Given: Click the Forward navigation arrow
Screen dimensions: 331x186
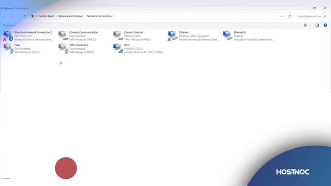Looking at the screenshot, I should pos(12,16).
